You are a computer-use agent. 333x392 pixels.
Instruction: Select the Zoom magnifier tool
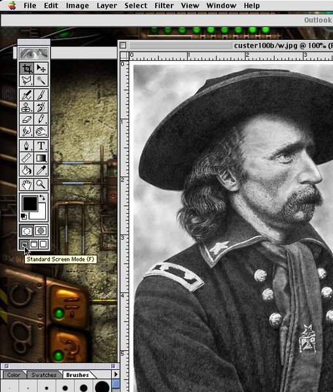click(x=41, y=184)
